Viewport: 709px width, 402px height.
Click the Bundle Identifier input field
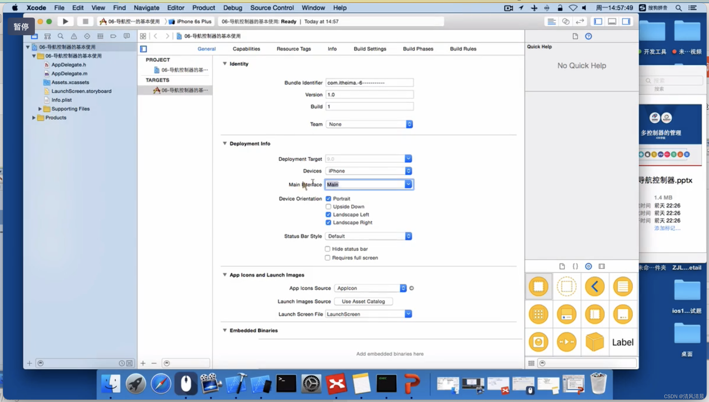click(x=369, y=82)
